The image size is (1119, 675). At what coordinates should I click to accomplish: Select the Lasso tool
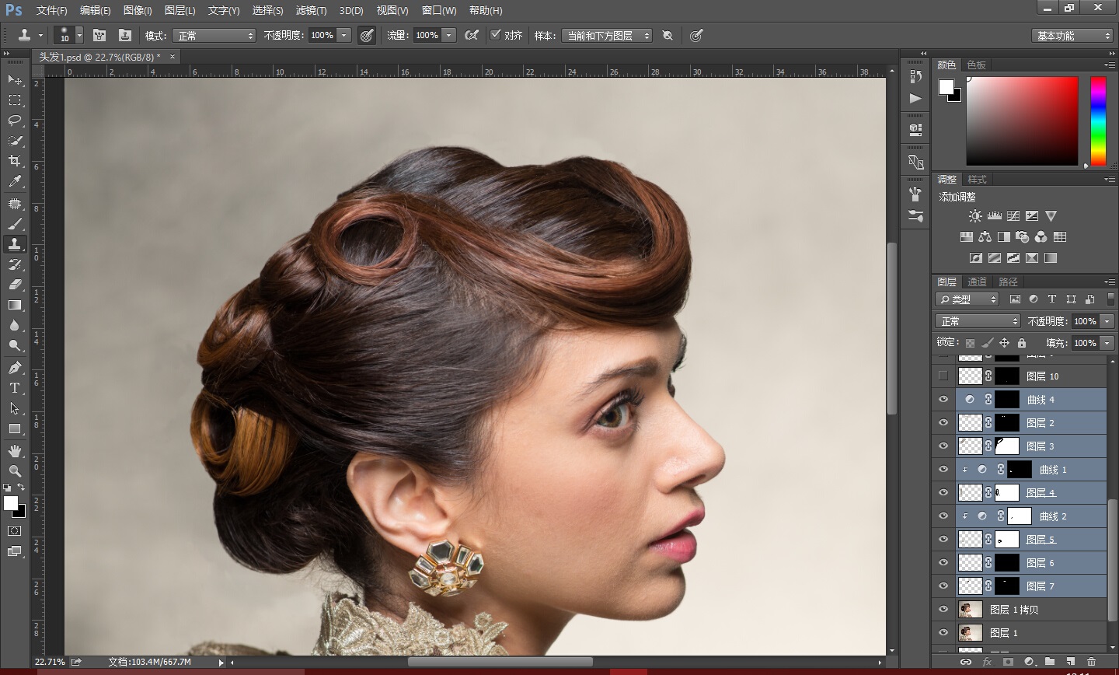(x=15, y=121)
